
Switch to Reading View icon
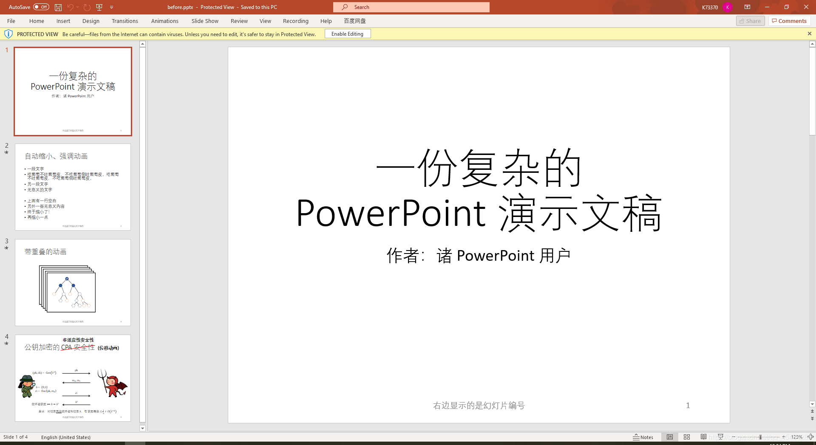point(703,437)
